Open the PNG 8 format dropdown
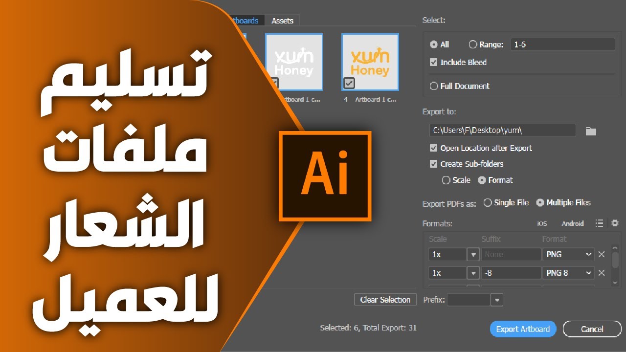This screenshot has width=626, height=352. (568, 273)
